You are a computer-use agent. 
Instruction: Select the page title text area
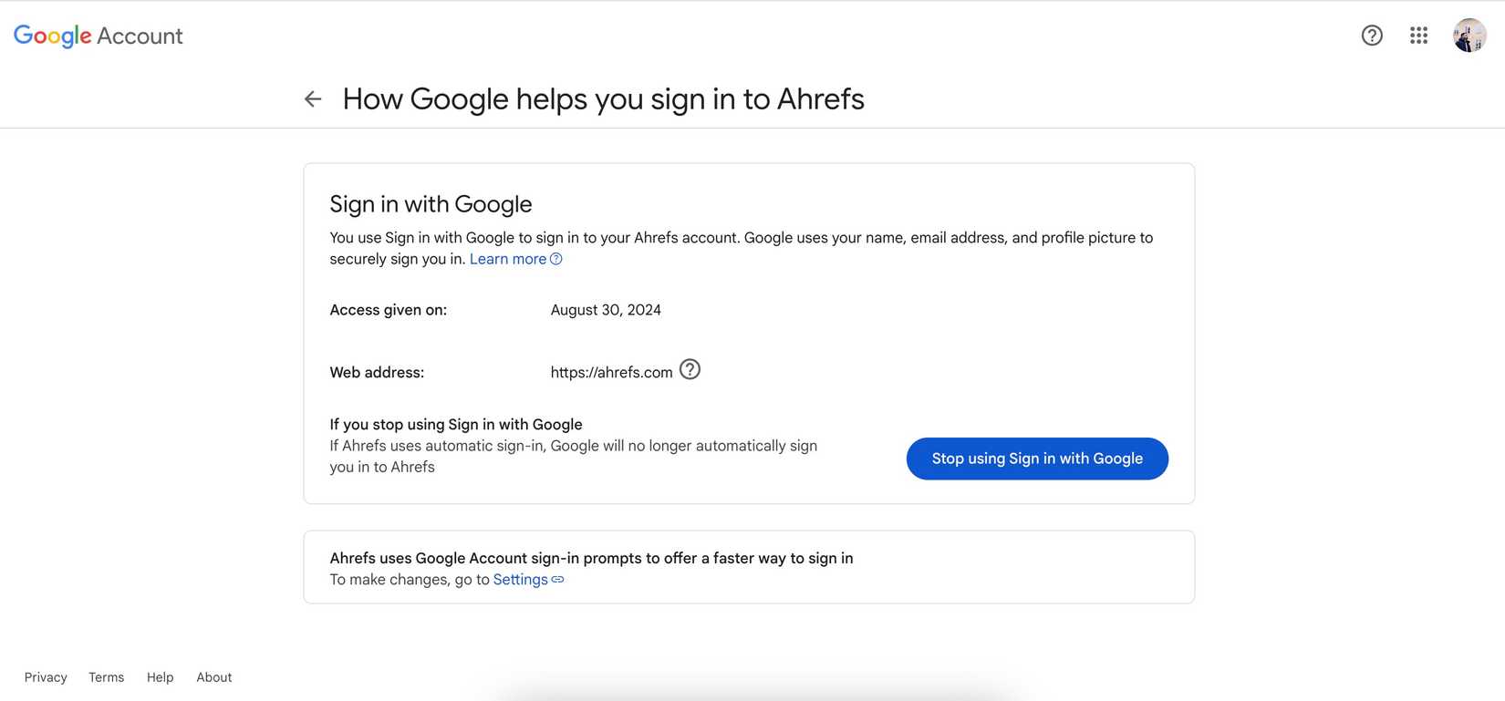602,98
